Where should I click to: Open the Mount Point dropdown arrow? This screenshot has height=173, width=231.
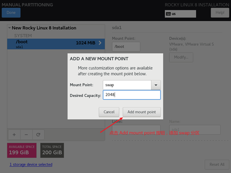(156, 85)
